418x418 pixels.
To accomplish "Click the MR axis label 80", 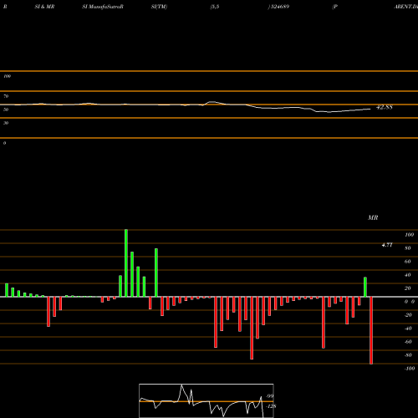I will coord(408,248).
